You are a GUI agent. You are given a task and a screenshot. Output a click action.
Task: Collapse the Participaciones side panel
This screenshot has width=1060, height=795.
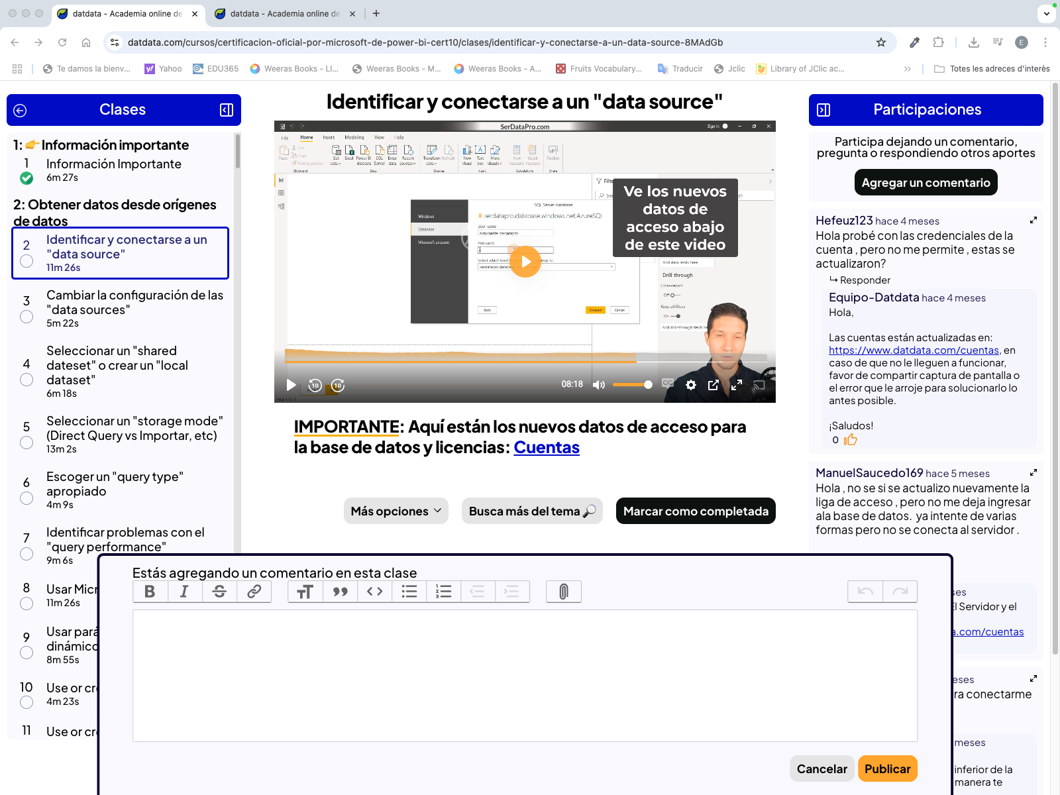[x=823, y=110]
